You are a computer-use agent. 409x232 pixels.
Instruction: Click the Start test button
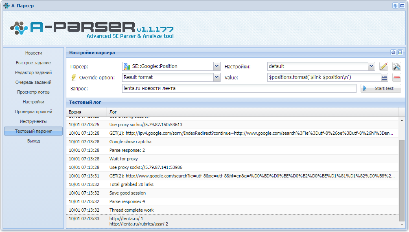pos(381,88)
